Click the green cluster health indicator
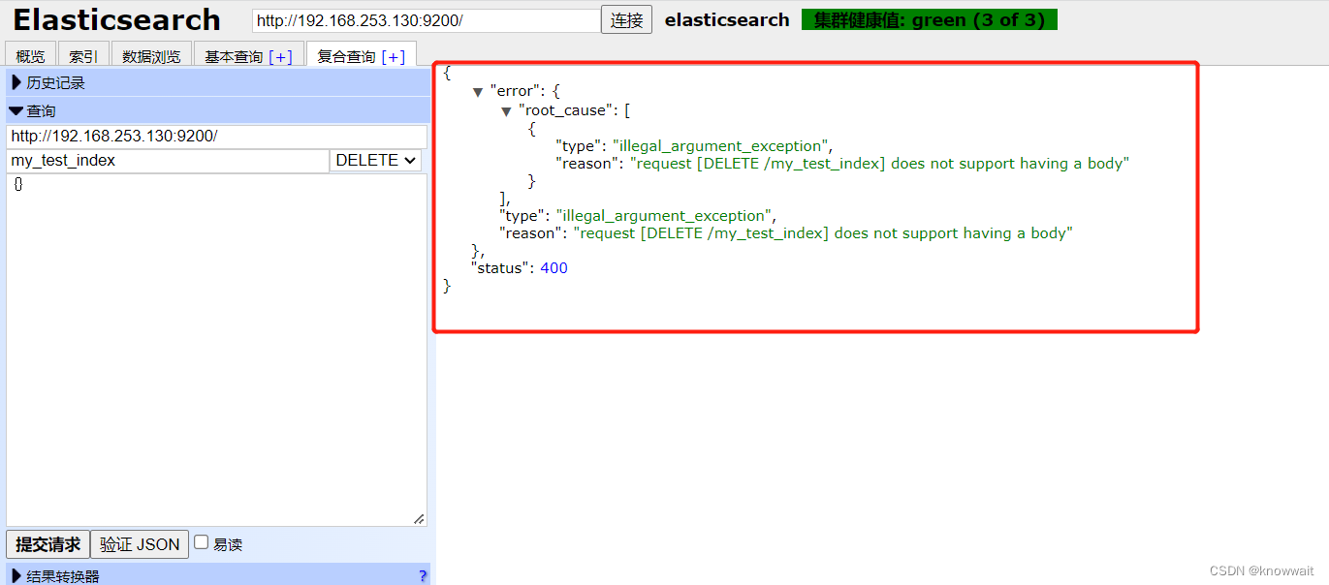Screen dimensions: 1329x585 tap(929, 20)
